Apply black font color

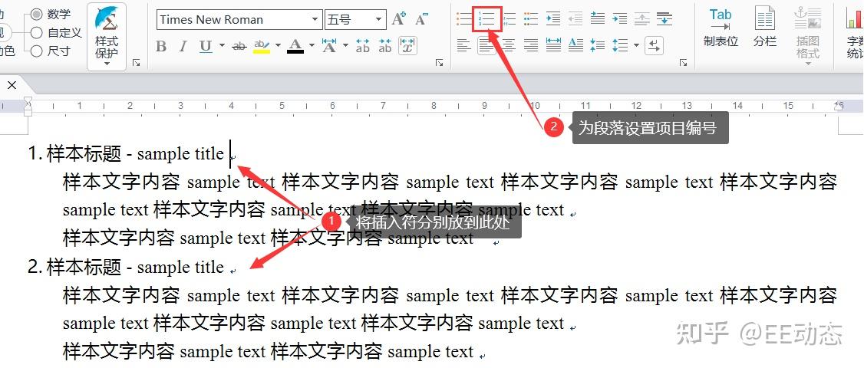pyautogui.click(x=295, y=46)
